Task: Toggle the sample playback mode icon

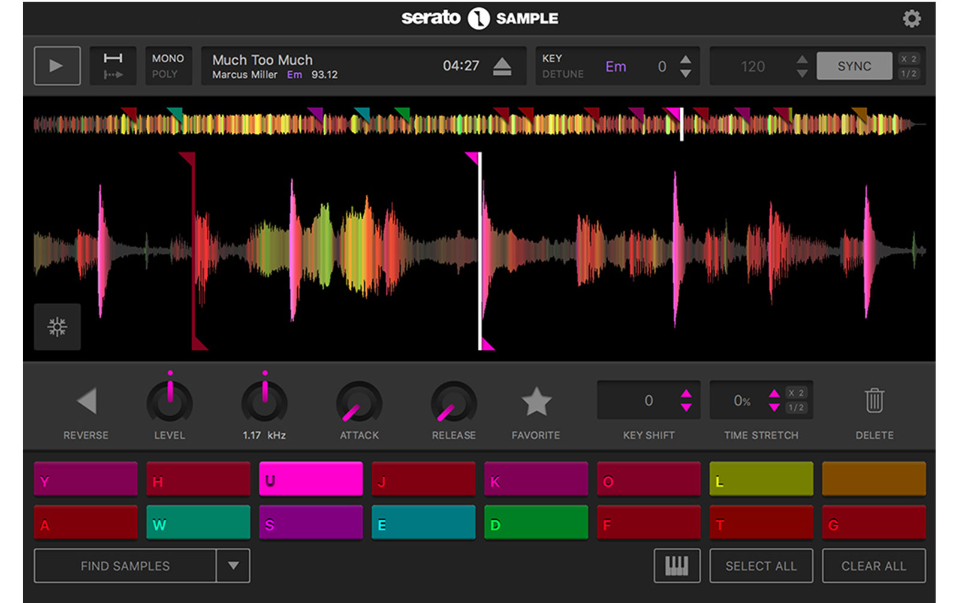Action: pos(113,66)
